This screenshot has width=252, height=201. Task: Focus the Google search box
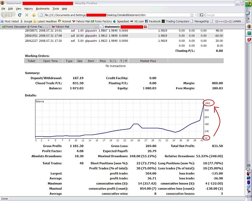225,15
